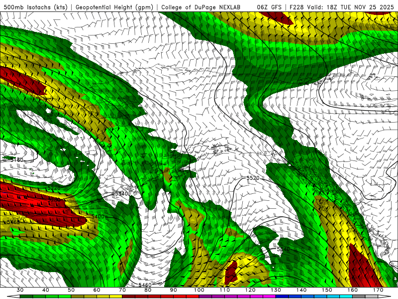Click the 5400 height contour label
Image resolution: width=398 pixels, height=299 pixels.
coord(98,217)
